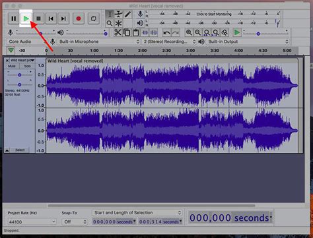This screenshot has height=238, width=313.
Task: Click the Play-at-speed green button
Action: pos(237,32)
